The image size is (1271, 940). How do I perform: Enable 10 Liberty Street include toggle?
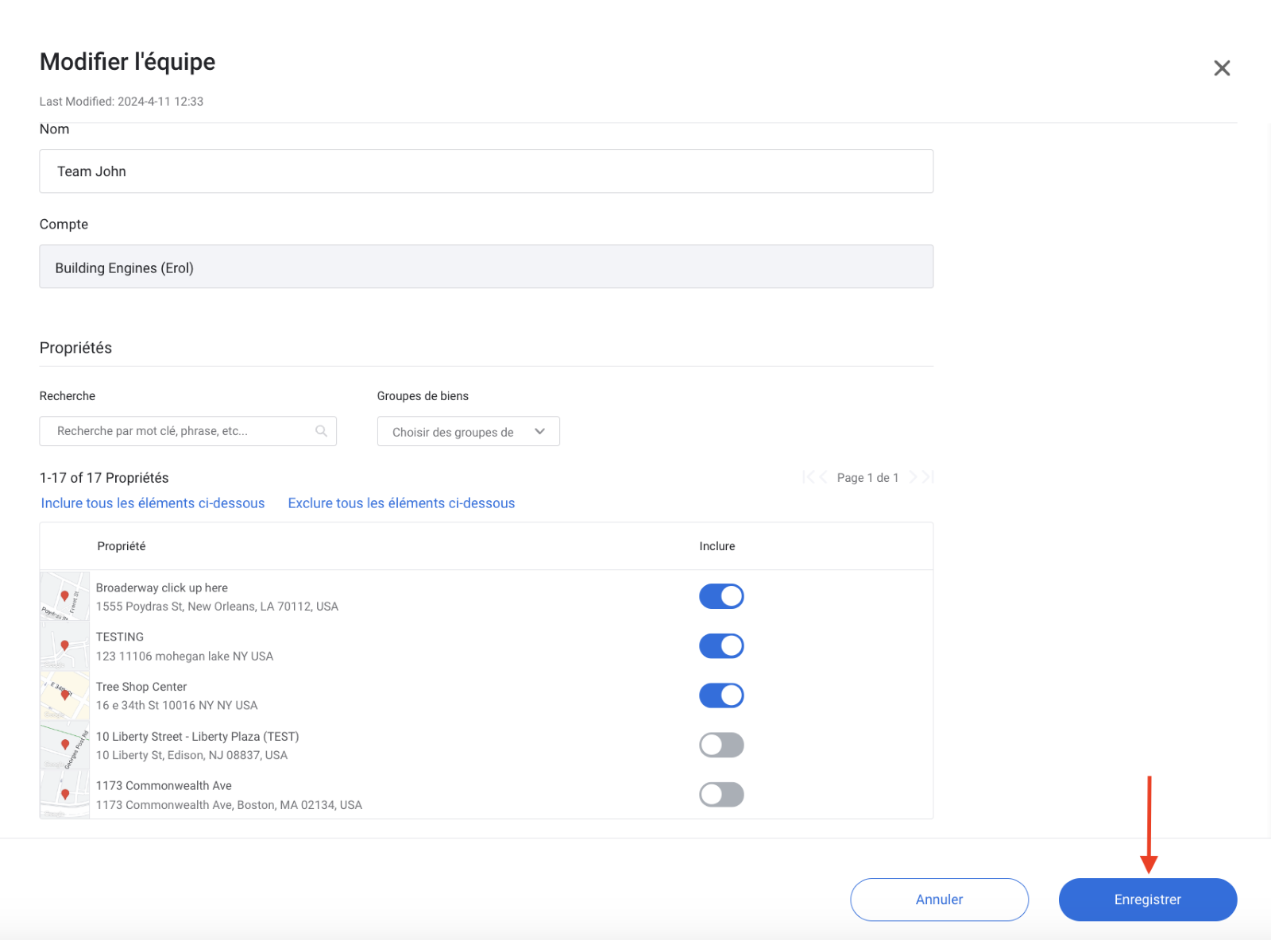point(721,745)
